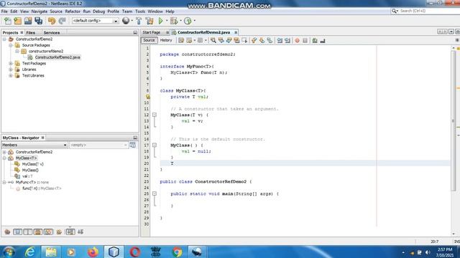
Task: Collapse code fold at main method line 25
Action: pyautogui.click(x=155, y=193)
